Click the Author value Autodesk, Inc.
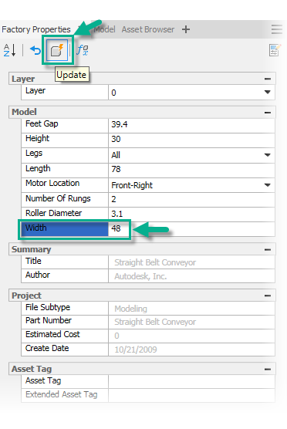The height and width of the screenshot is (429, 287). click(191, 275)
